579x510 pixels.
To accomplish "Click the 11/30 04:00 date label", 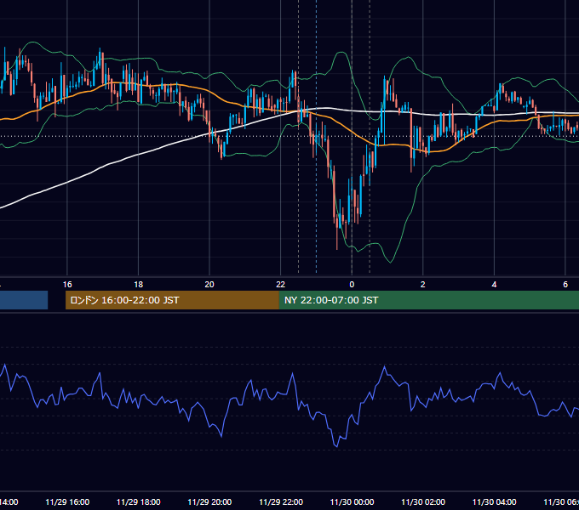I will point(494,501).
